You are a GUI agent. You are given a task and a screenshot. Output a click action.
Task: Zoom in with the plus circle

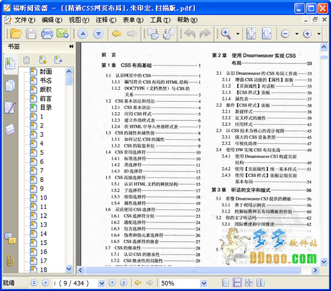coord(307,34)
